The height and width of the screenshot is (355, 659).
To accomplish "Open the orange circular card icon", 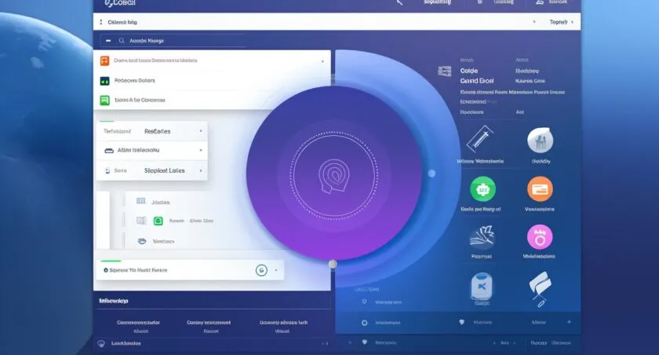I will click(x=540, y=189).
